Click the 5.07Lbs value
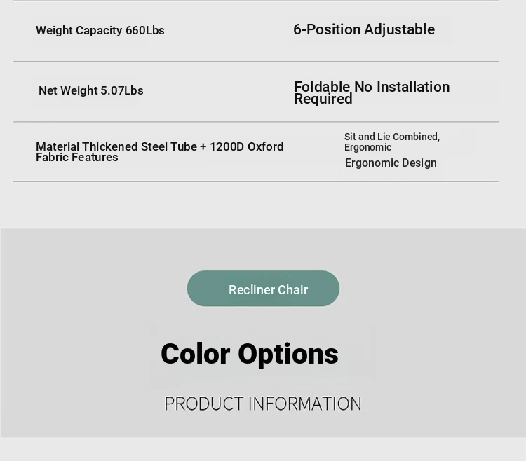526x461 pixels. tap(122, 90)
